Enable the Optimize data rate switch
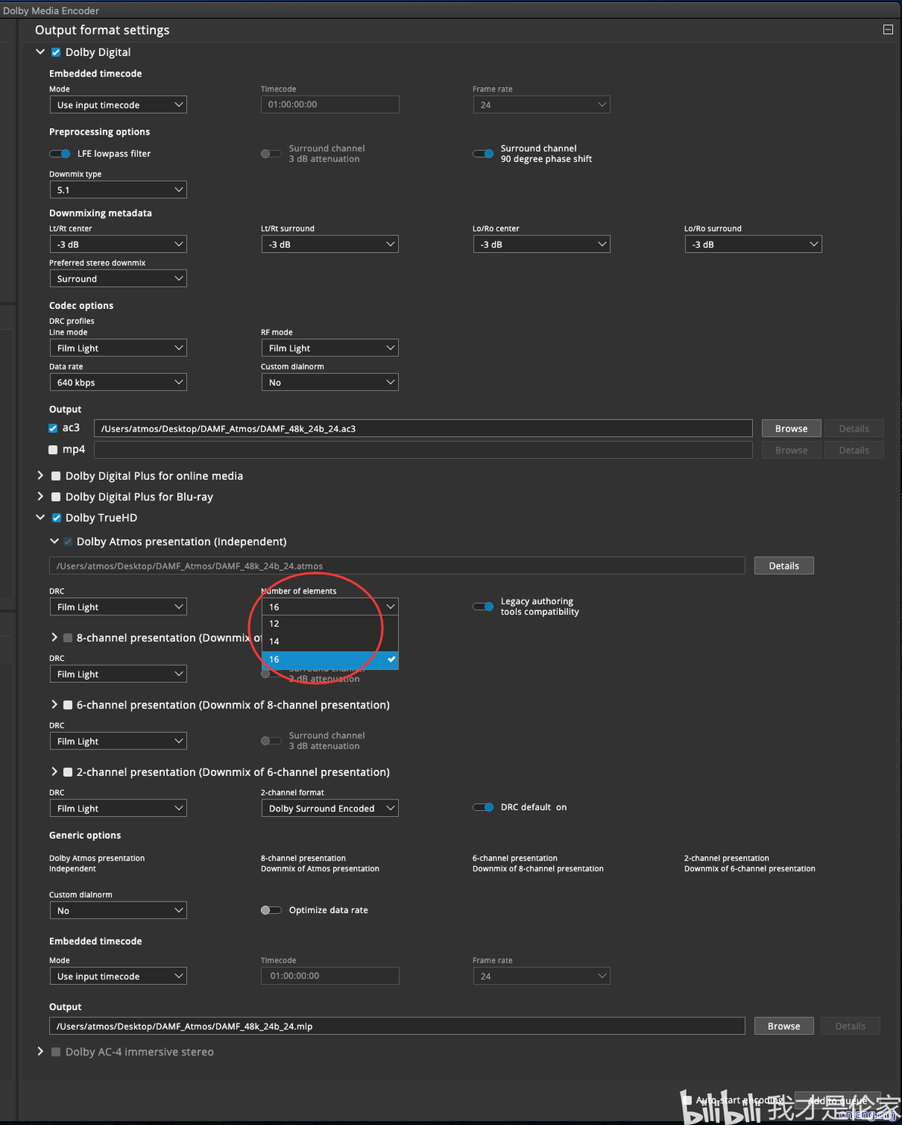The image size is (902, 1125). tap(271, 910)
